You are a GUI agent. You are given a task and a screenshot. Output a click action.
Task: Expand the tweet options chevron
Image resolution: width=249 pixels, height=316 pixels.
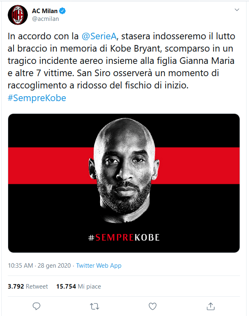coord(237,10)
